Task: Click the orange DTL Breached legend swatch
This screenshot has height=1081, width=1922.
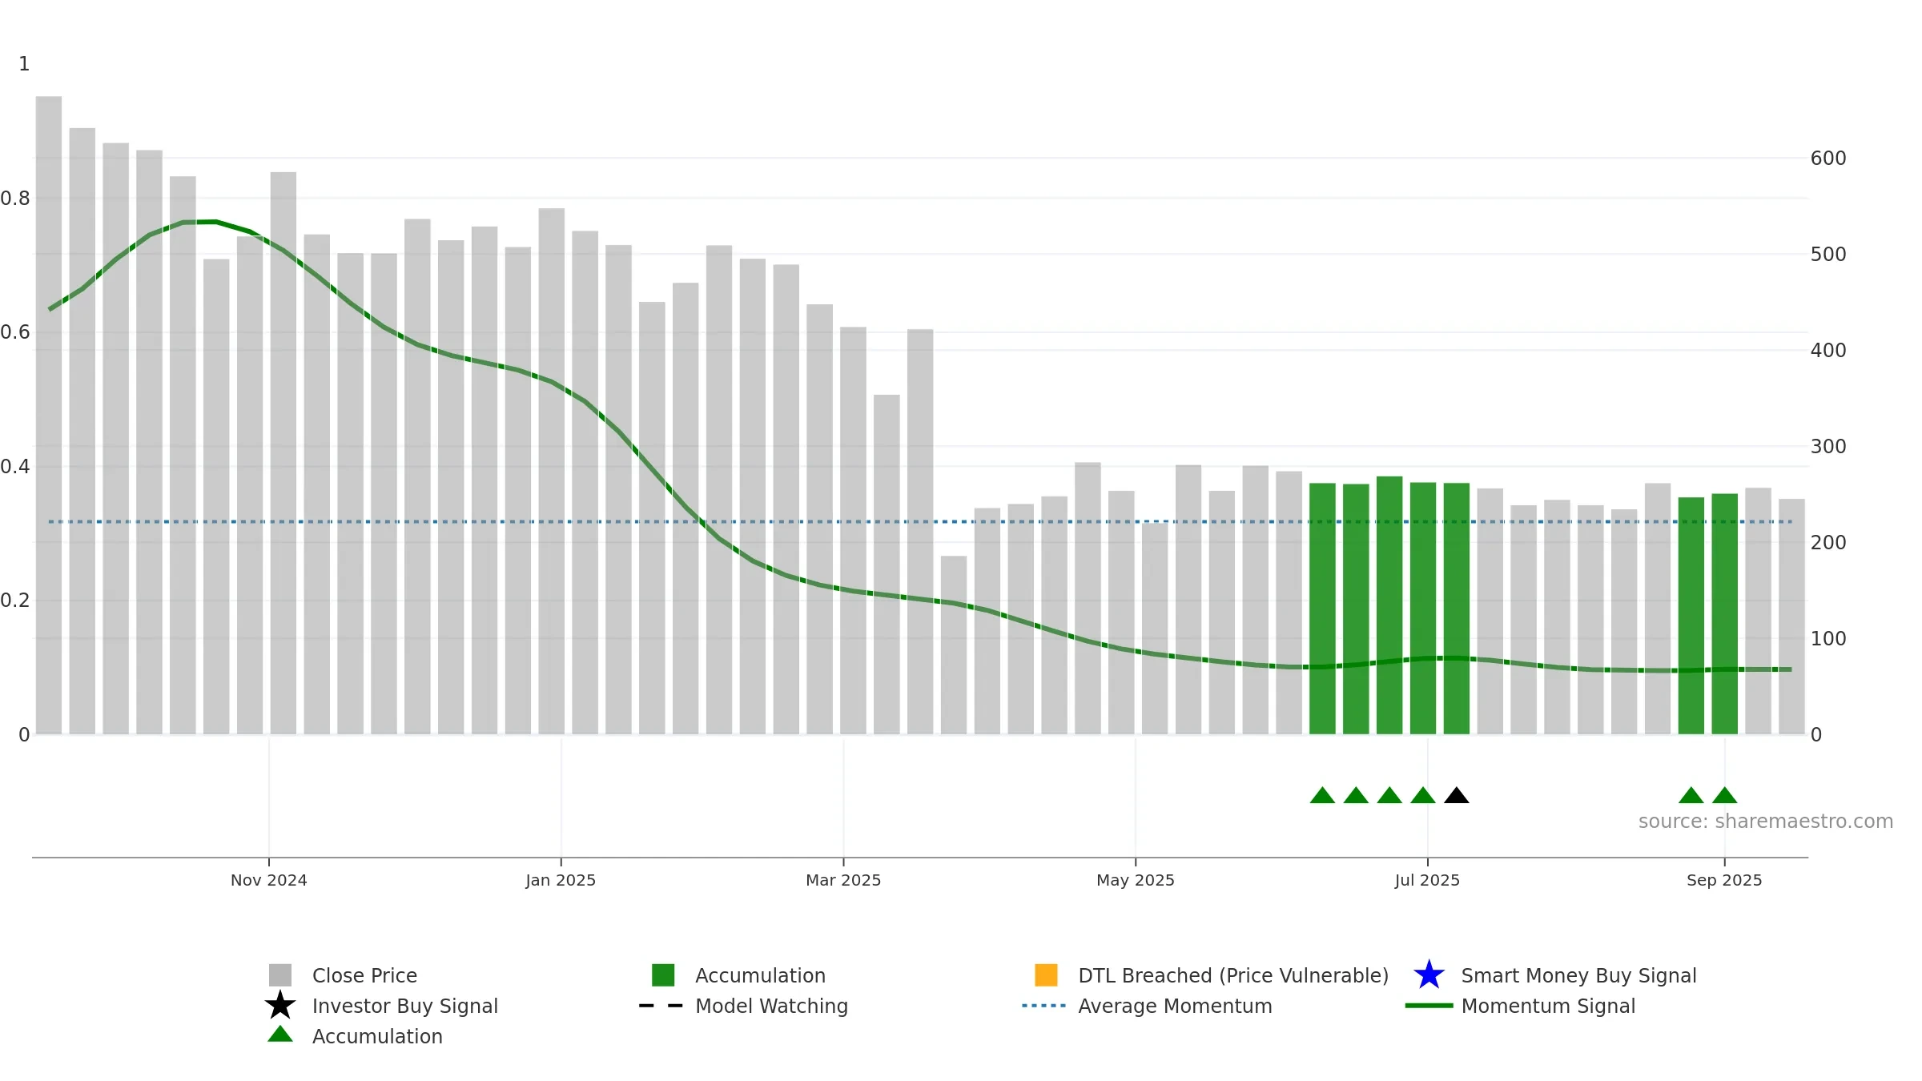Action: click(1046, 975)
